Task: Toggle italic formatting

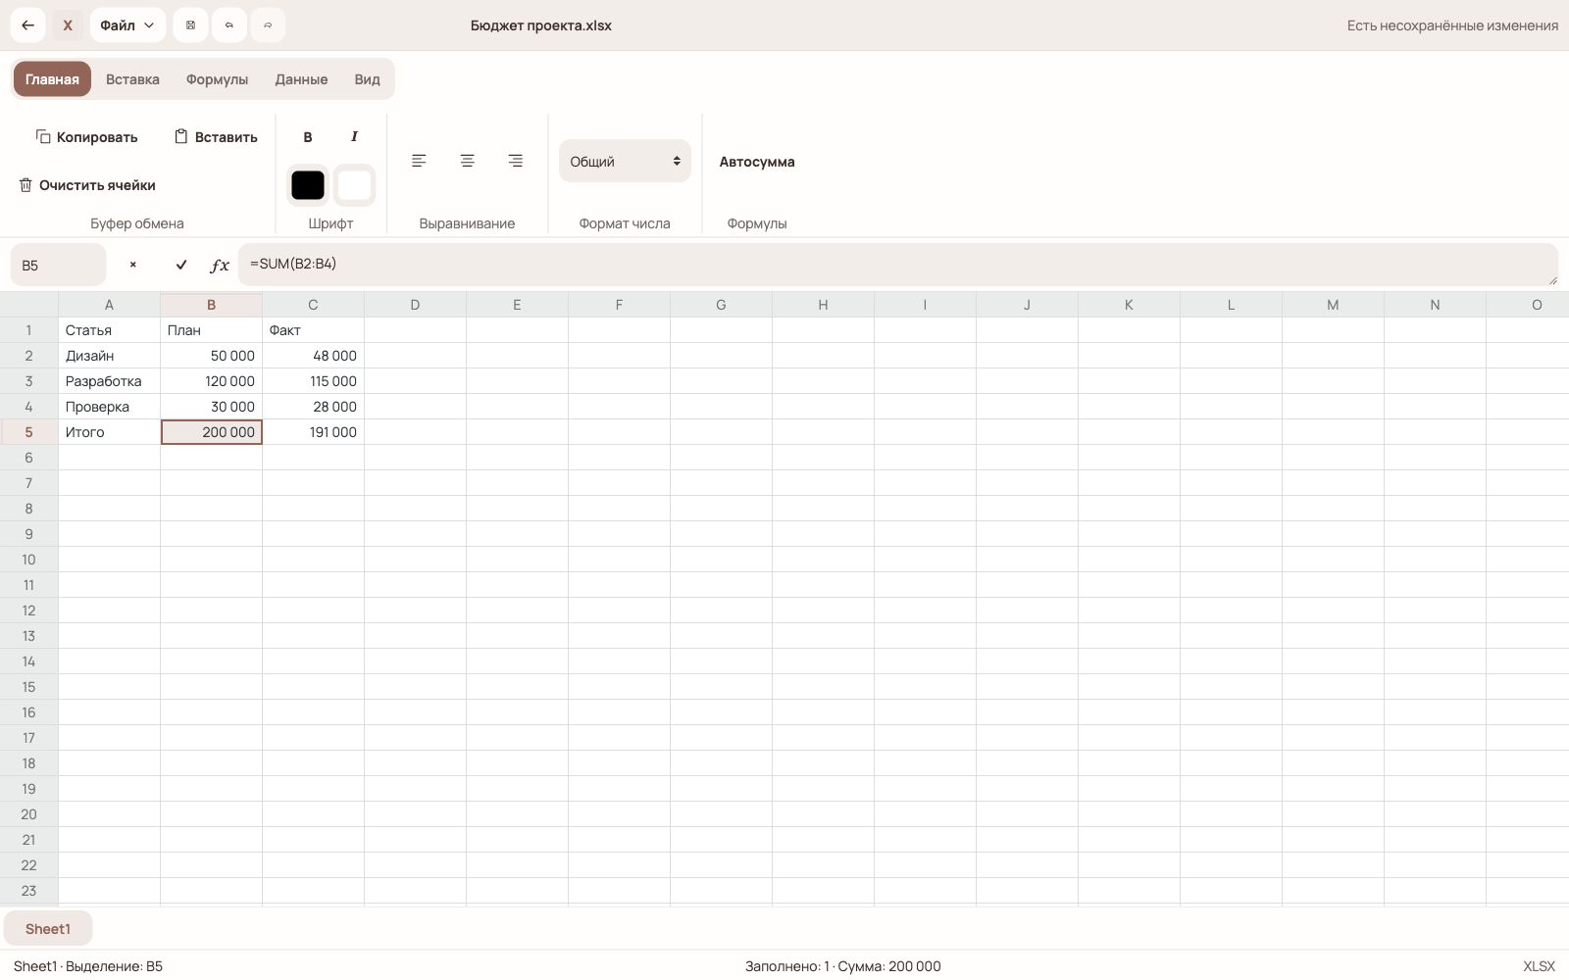Action: tap(354, 137)
